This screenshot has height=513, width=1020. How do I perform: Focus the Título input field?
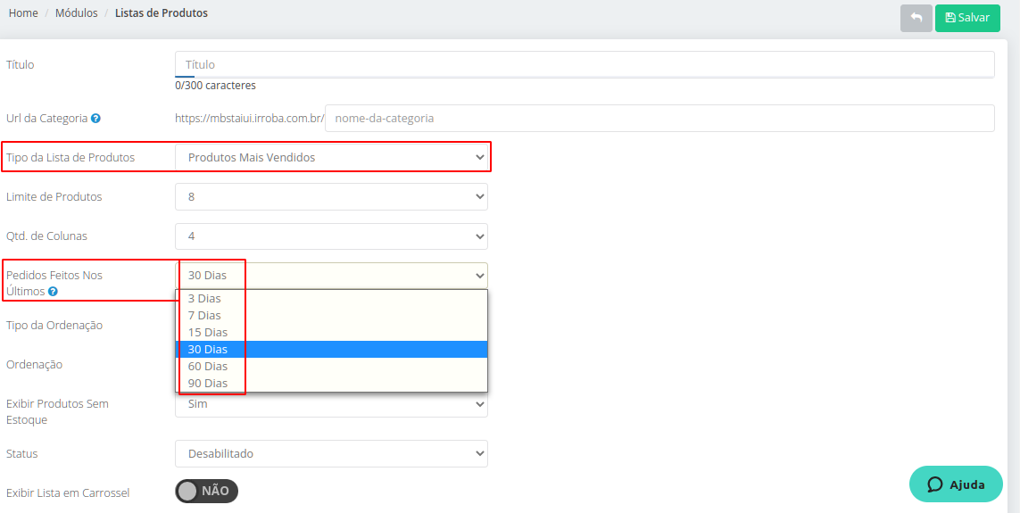pyautogui.click(x=585, y=64)
